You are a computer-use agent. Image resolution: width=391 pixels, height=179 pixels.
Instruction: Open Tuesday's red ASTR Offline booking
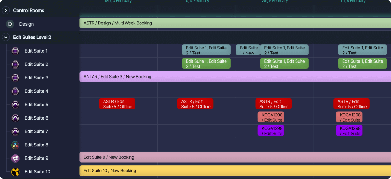[195, 104]
